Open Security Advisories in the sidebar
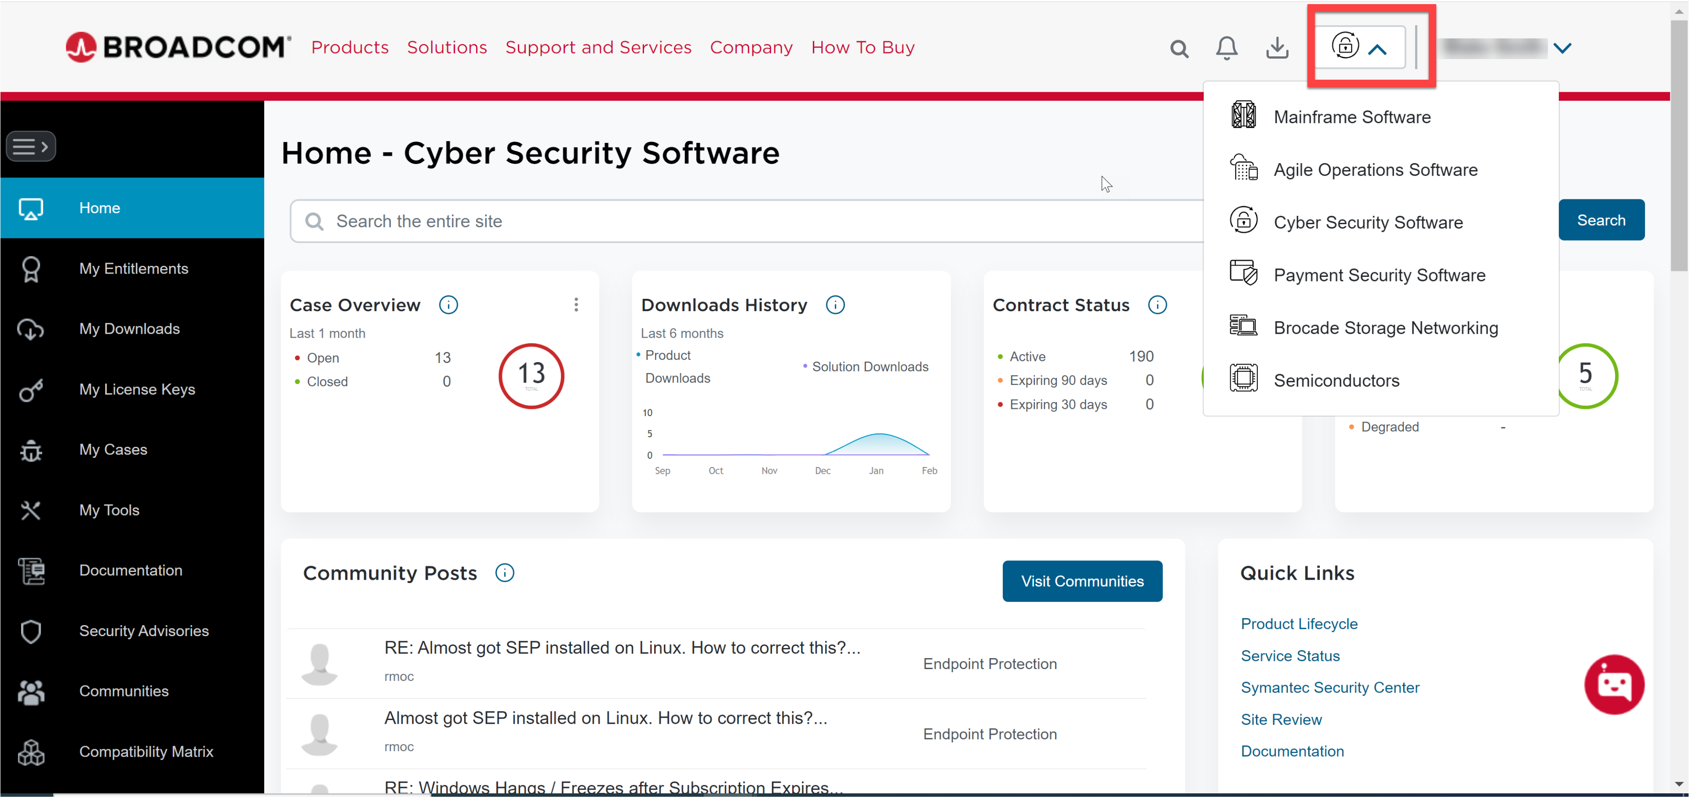This screenshot has width=1689, height=797. pyautogui.click(x=133, y=631)
